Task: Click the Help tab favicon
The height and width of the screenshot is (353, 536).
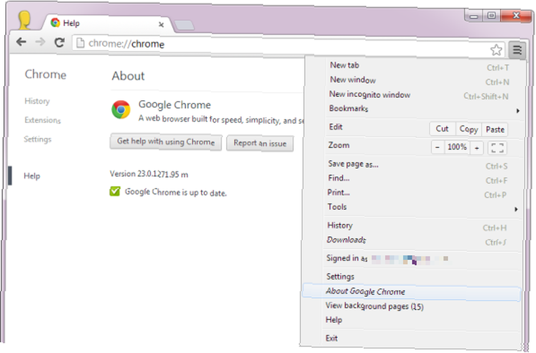Action: (x=55, y=23)
